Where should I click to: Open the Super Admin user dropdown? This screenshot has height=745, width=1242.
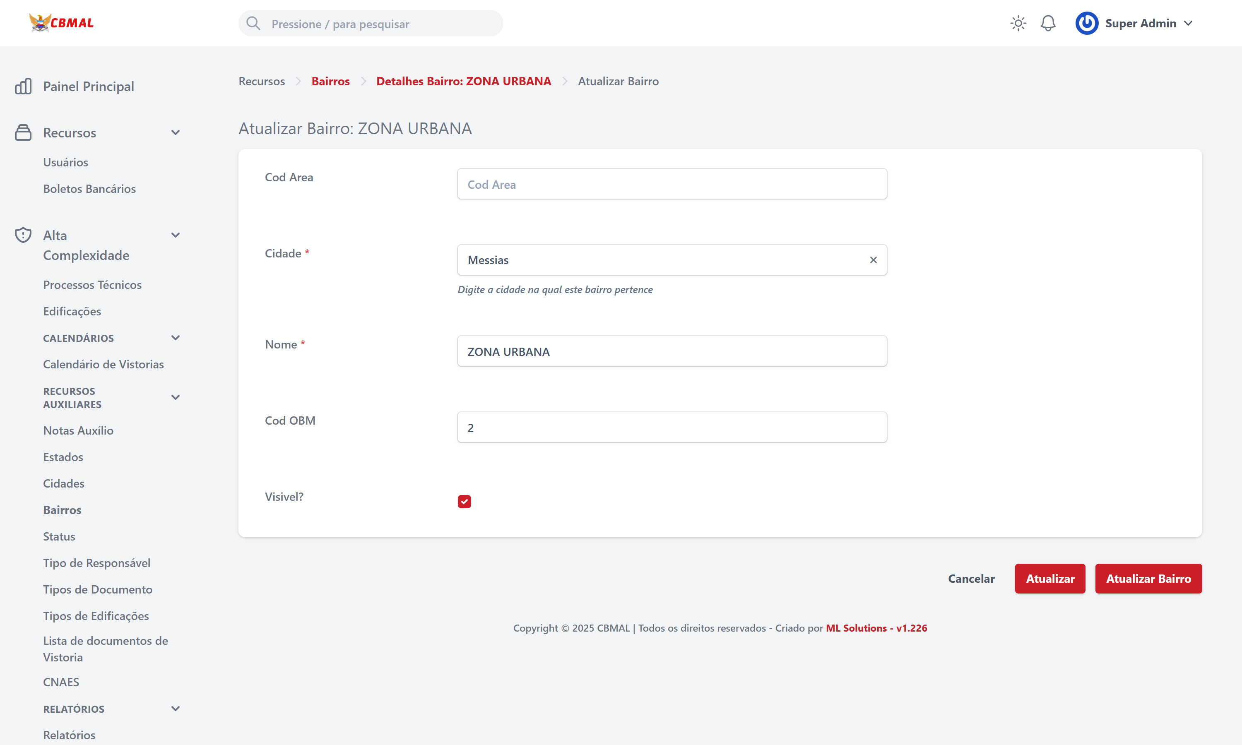click(1188, 24)
